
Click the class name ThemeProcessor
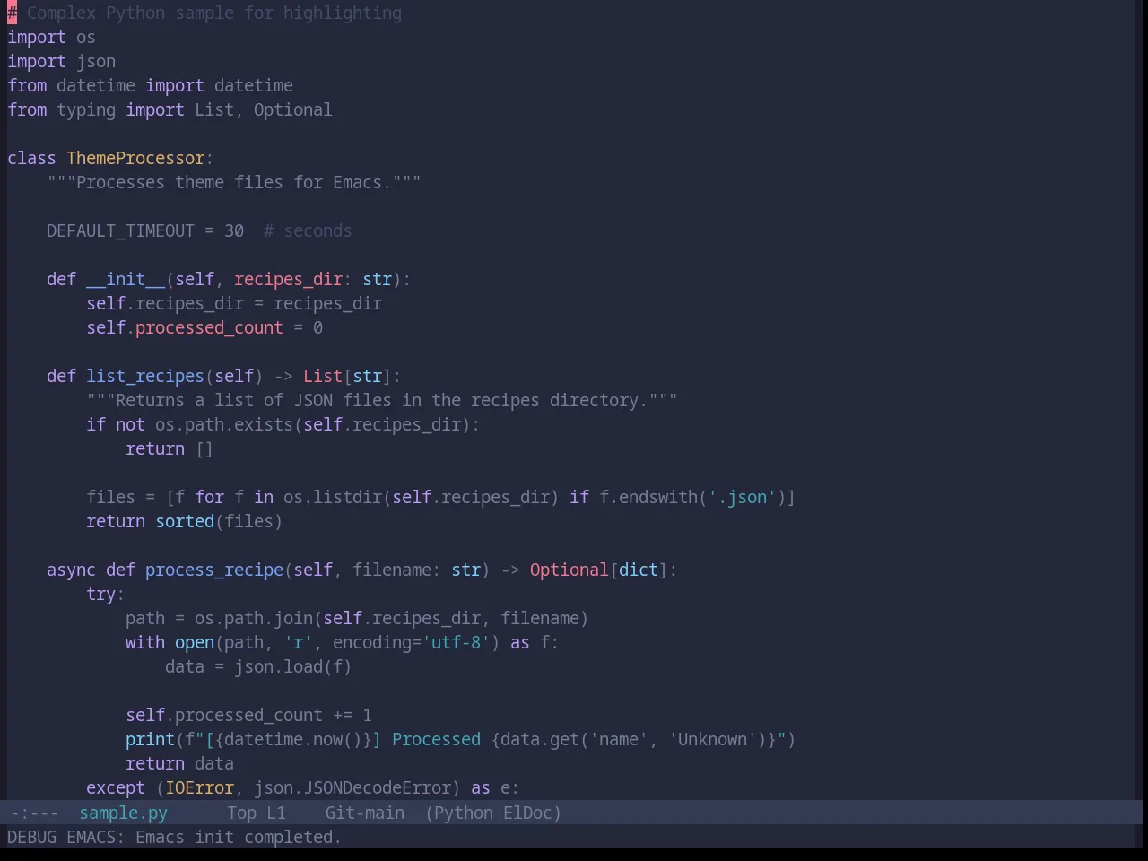135,158
